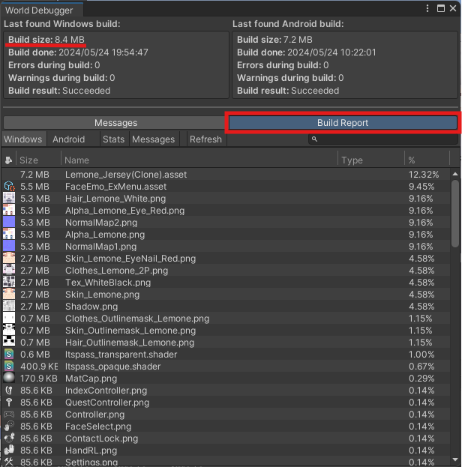Click the 170.9 KB size value
Image resolution: width=462 pixels, height=467 pixels.
(x=39, y=379)
